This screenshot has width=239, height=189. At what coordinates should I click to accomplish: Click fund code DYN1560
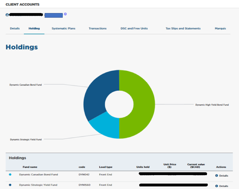coord(84,185)
